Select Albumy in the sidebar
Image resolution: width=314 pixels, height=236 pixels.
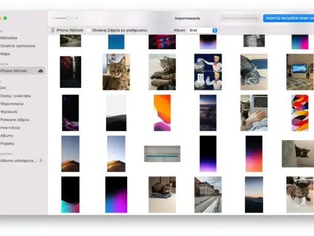click(x=7, y=136)
